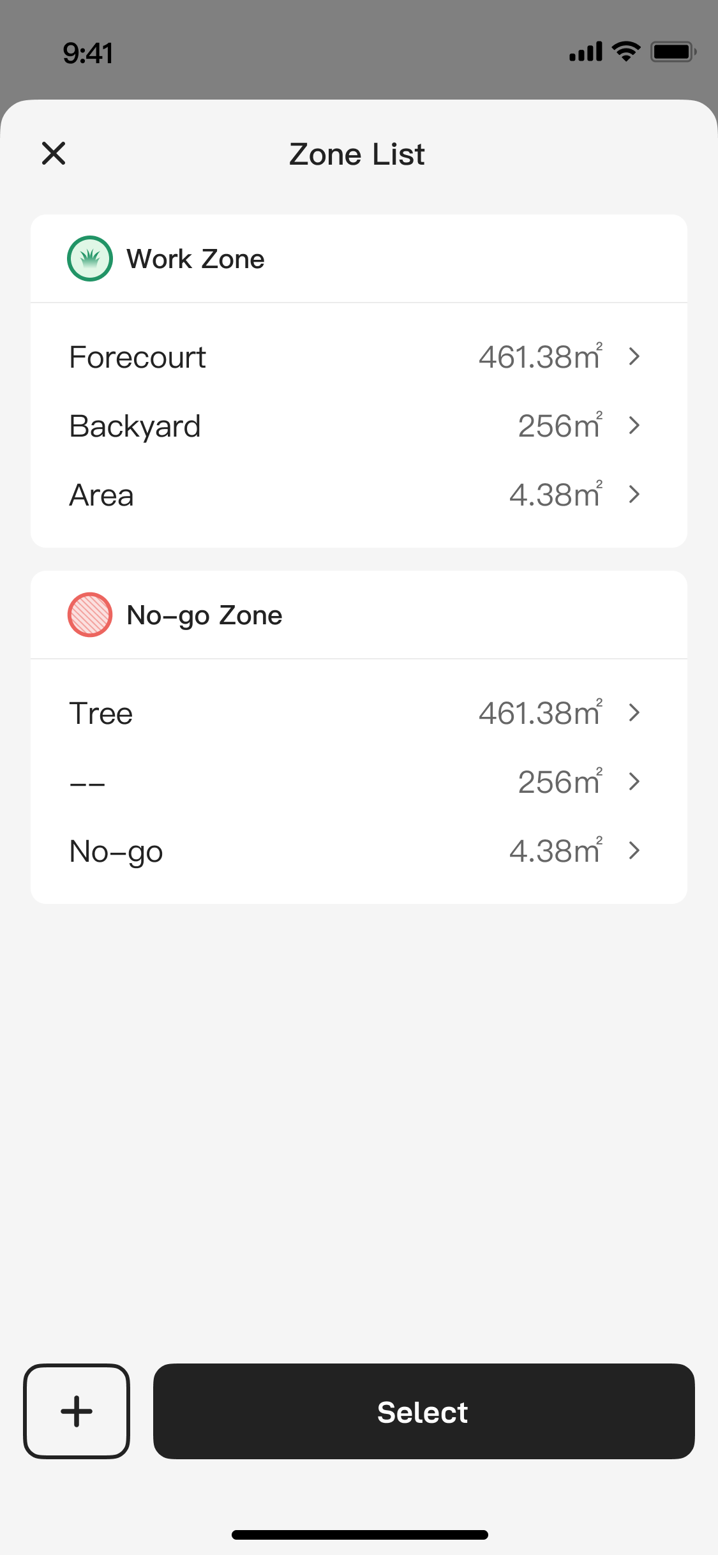
Task: Open the unnamed no-go zone chevron
Action: (634, 781)
